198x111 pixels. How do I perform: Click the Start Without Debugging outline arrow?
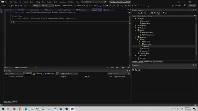pyautogui.click(x=84, y=6)
